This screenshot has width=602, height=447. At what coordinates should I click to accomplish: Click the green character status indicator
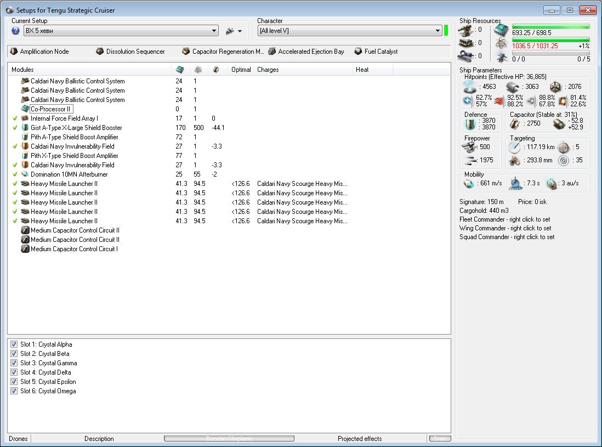[x=446, y=31]
